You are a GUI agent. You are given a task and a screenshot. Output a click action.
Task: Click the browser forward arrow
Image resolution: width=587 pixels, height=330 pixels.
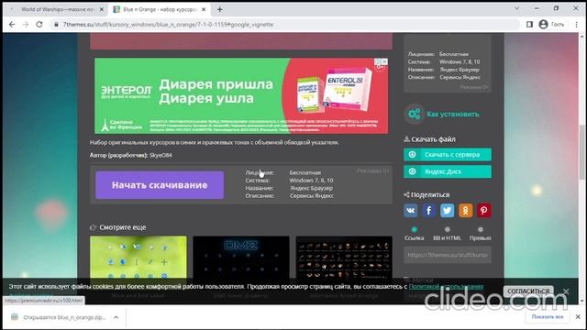point(26,25)
